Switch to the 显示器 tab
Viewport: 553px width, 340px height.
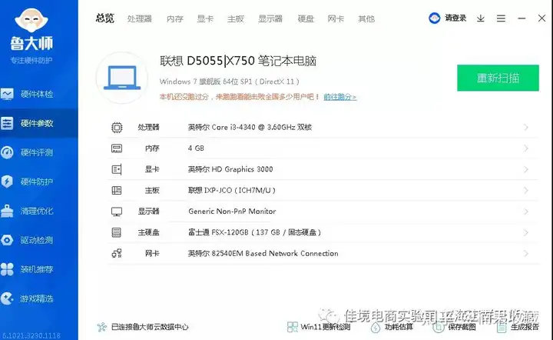point(270,18)
